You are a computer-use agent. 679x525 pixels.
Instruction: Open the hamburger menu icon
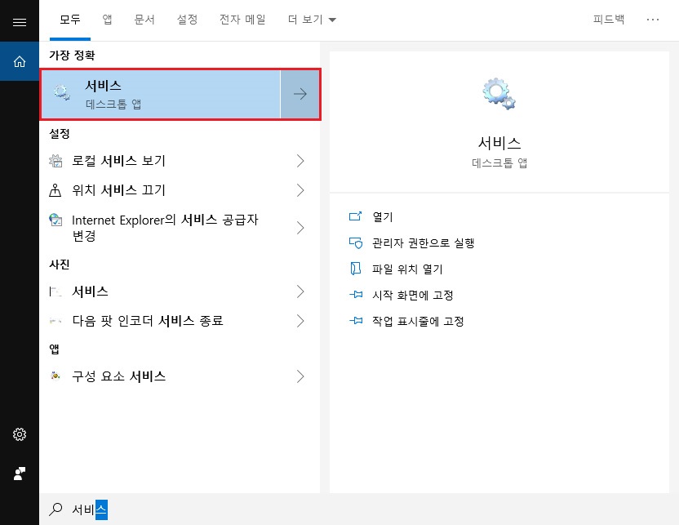(20, 22)
